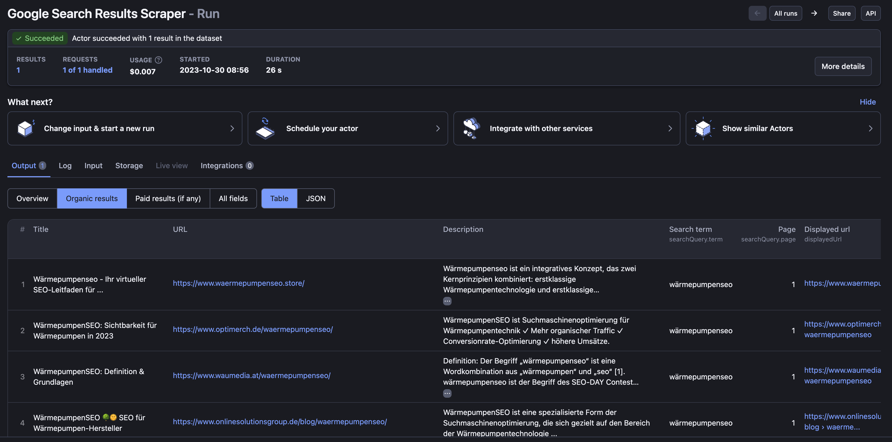The image size is (892, 442).
Task: Click the Usage help question mark icon
Action: [158, 60]
